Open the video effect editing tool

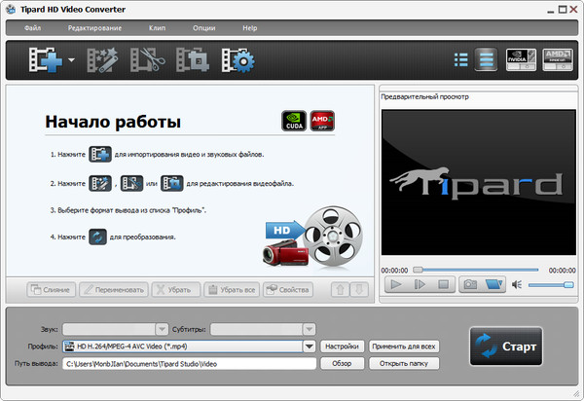[99, 61]
